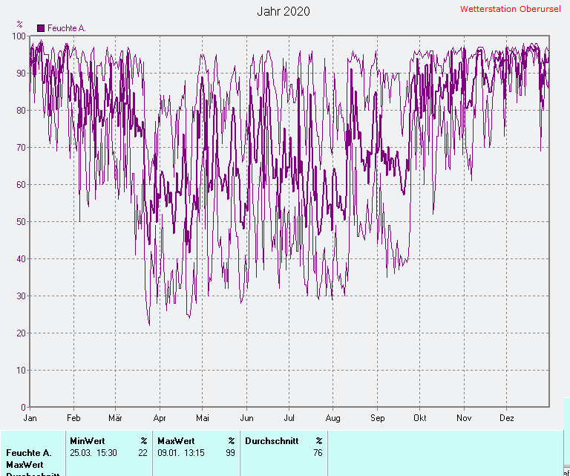Click the 10 y-axis label
Viewport: 570px width, 476px height.
(x=21, y=370)
